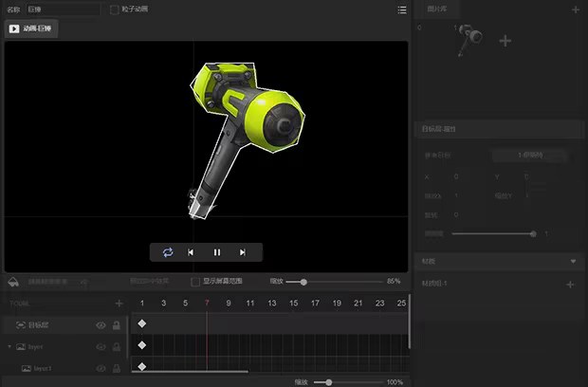Add a new image in the 图片库 panel header

[x=575, y=9]
